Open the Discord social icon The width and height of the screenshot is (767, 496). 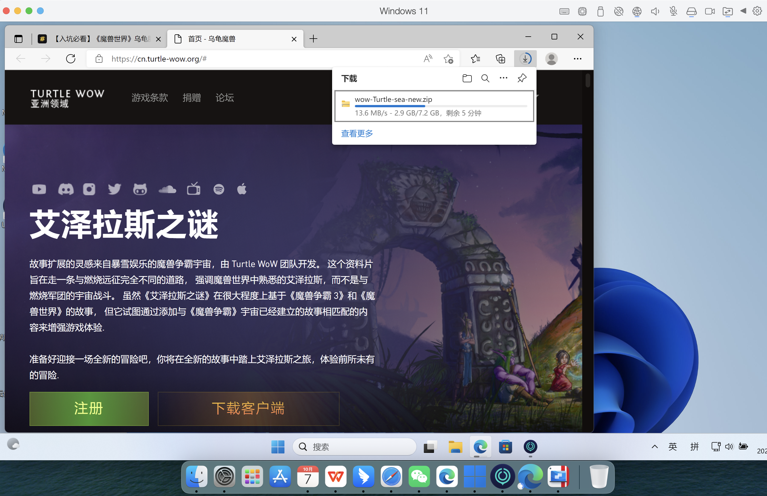click(x=66, y=189)
